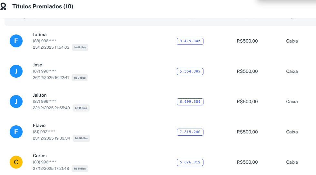Select ticket number badge 7.315.240
This screenshot has width=316, height=175.
pyautogui.click(x=190, y=132)
